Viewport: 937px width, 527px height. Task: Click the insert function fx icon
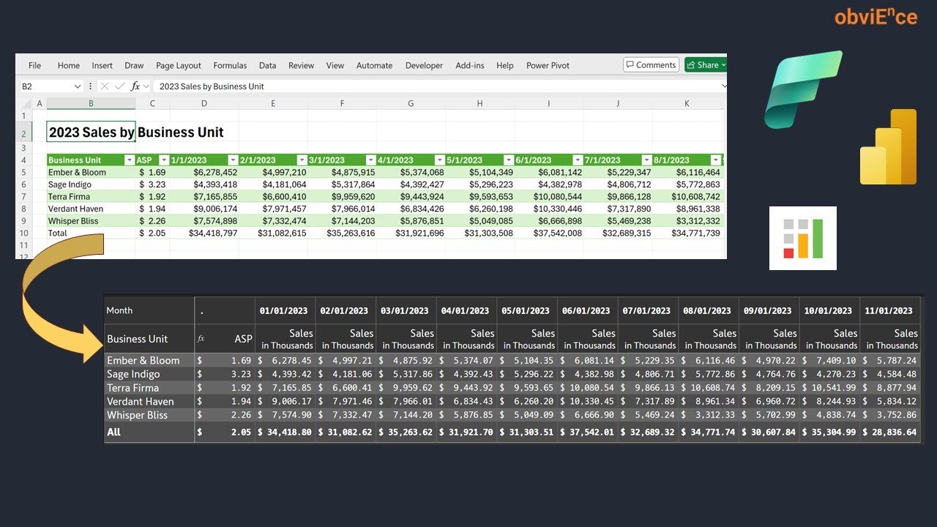pos(135,86)
